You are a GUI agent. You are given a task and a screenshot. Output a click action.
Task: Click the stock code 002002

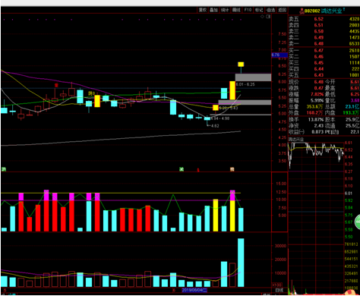click(312, 11)
